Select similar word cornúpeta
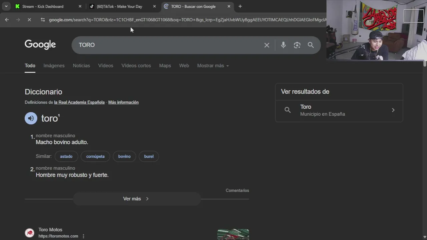The width and height of the screenshot is (427, 240). (95, 156)
